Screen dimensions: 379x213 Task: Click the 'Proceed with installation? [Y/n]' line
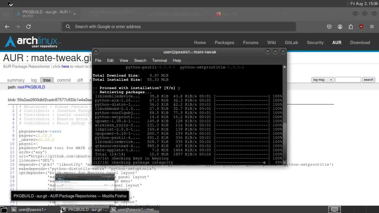136,88
